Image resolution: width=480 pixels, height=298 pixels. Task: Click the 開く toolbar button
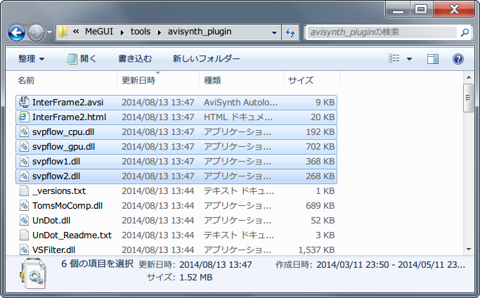pyautogui.click(x=82, y=58)
